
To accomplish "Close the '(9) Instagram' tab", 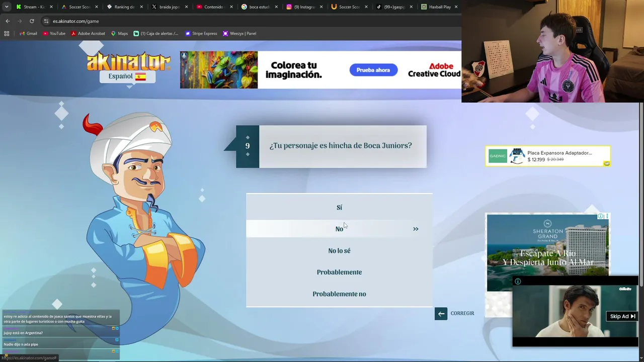I will [x=321, y=7].
